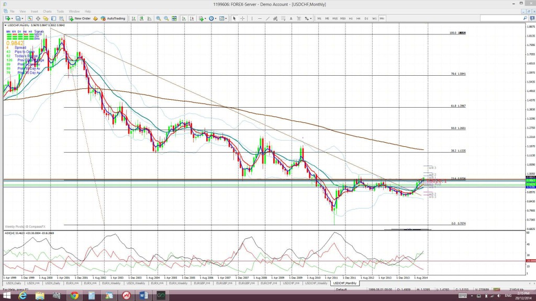Switch to the USDX,H4 chart tab
The width and height of the screenshot is (536, 301).
(x=33, y=283)
